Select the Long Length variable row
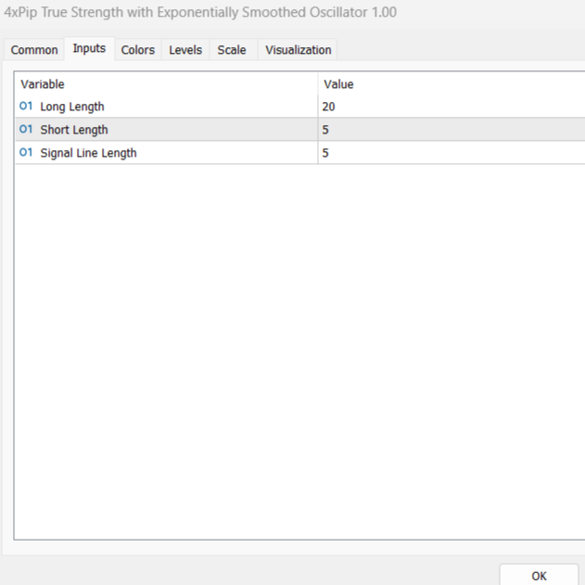The width and height of the screenshot is (585, 585). click(72, 107)
